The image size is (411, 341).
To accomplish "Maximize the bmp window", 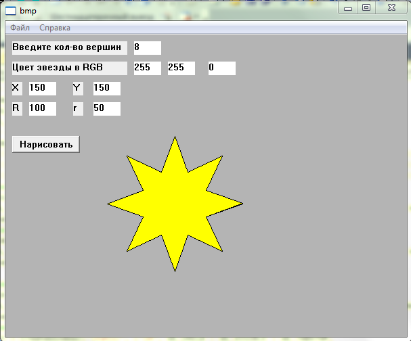I will (366, 8).
